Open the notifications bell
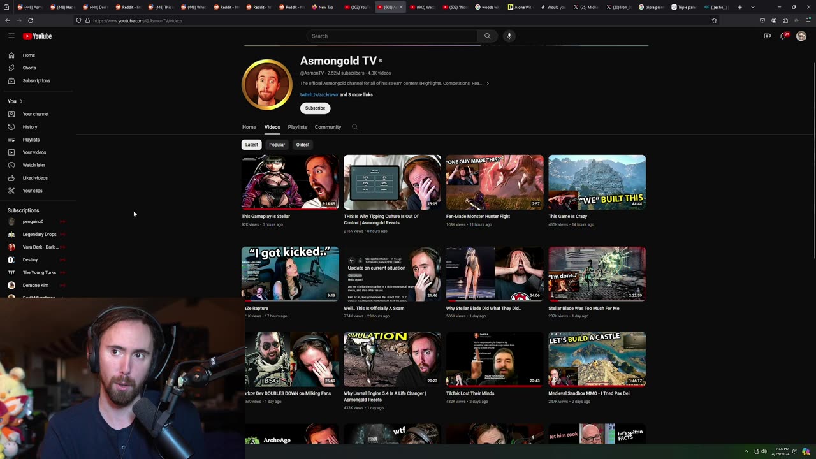 point(783,36)
